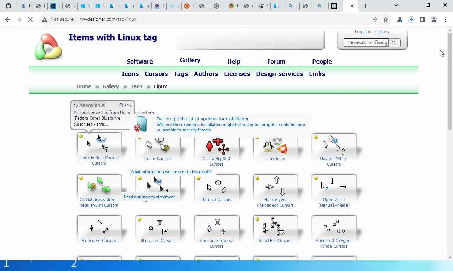Open the Linux Icons text link
Screen dimensions: 453x271
click(x=275, y=159)
